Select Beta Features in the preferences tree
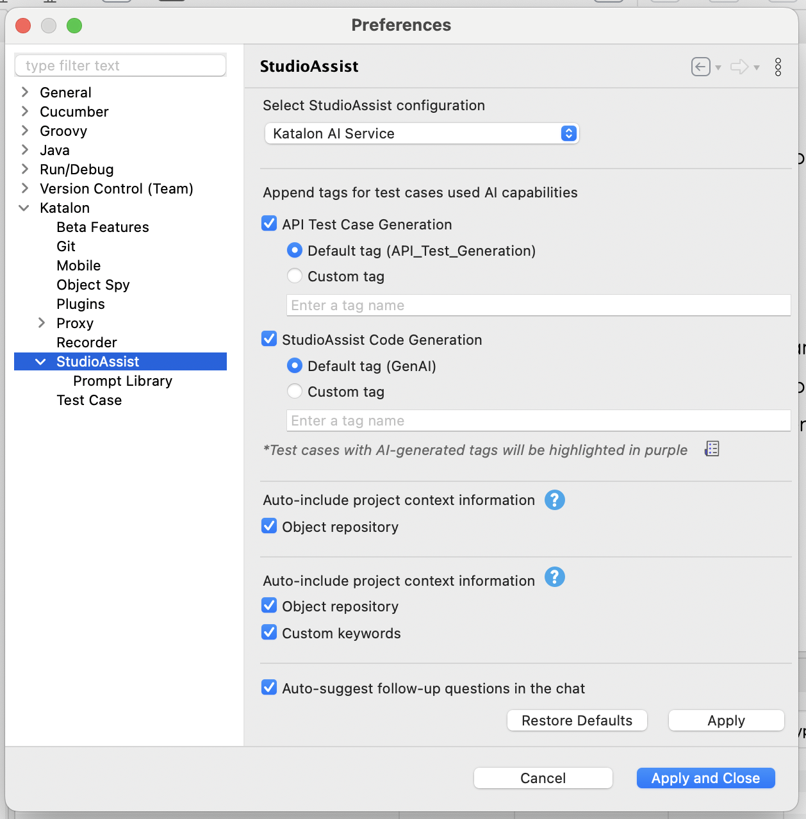Viewport: 806px width, 819px height. 103,227
